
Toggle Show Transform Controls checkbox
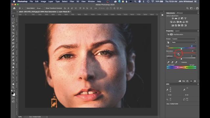pyautogui.click(x=45, y=8)
